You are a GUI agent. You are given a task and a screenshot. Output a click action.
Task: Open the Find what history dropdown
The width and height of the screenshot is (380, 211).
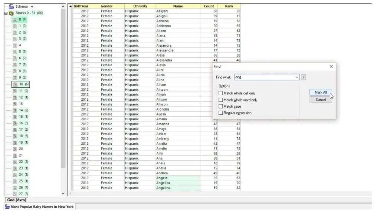[297, 77]
